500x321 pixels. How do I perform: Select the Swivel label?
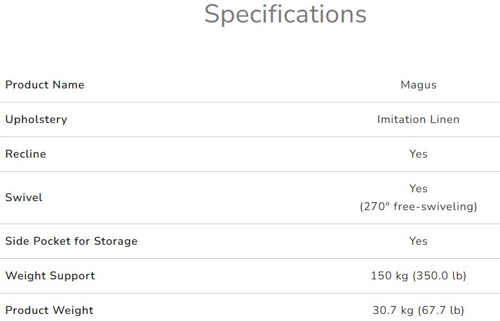(x=24, y=197)
